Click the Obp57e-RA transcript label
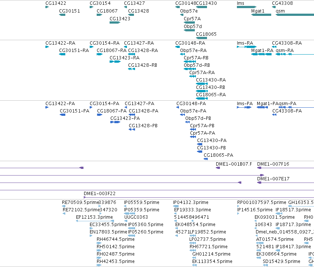314x267 pixels. point(193,51)
